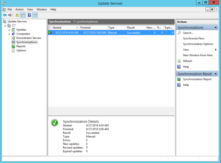221x163 pixels.
Task: Click the Options node icon in tree
Action: pyautogui.click(x=13, y=51)
